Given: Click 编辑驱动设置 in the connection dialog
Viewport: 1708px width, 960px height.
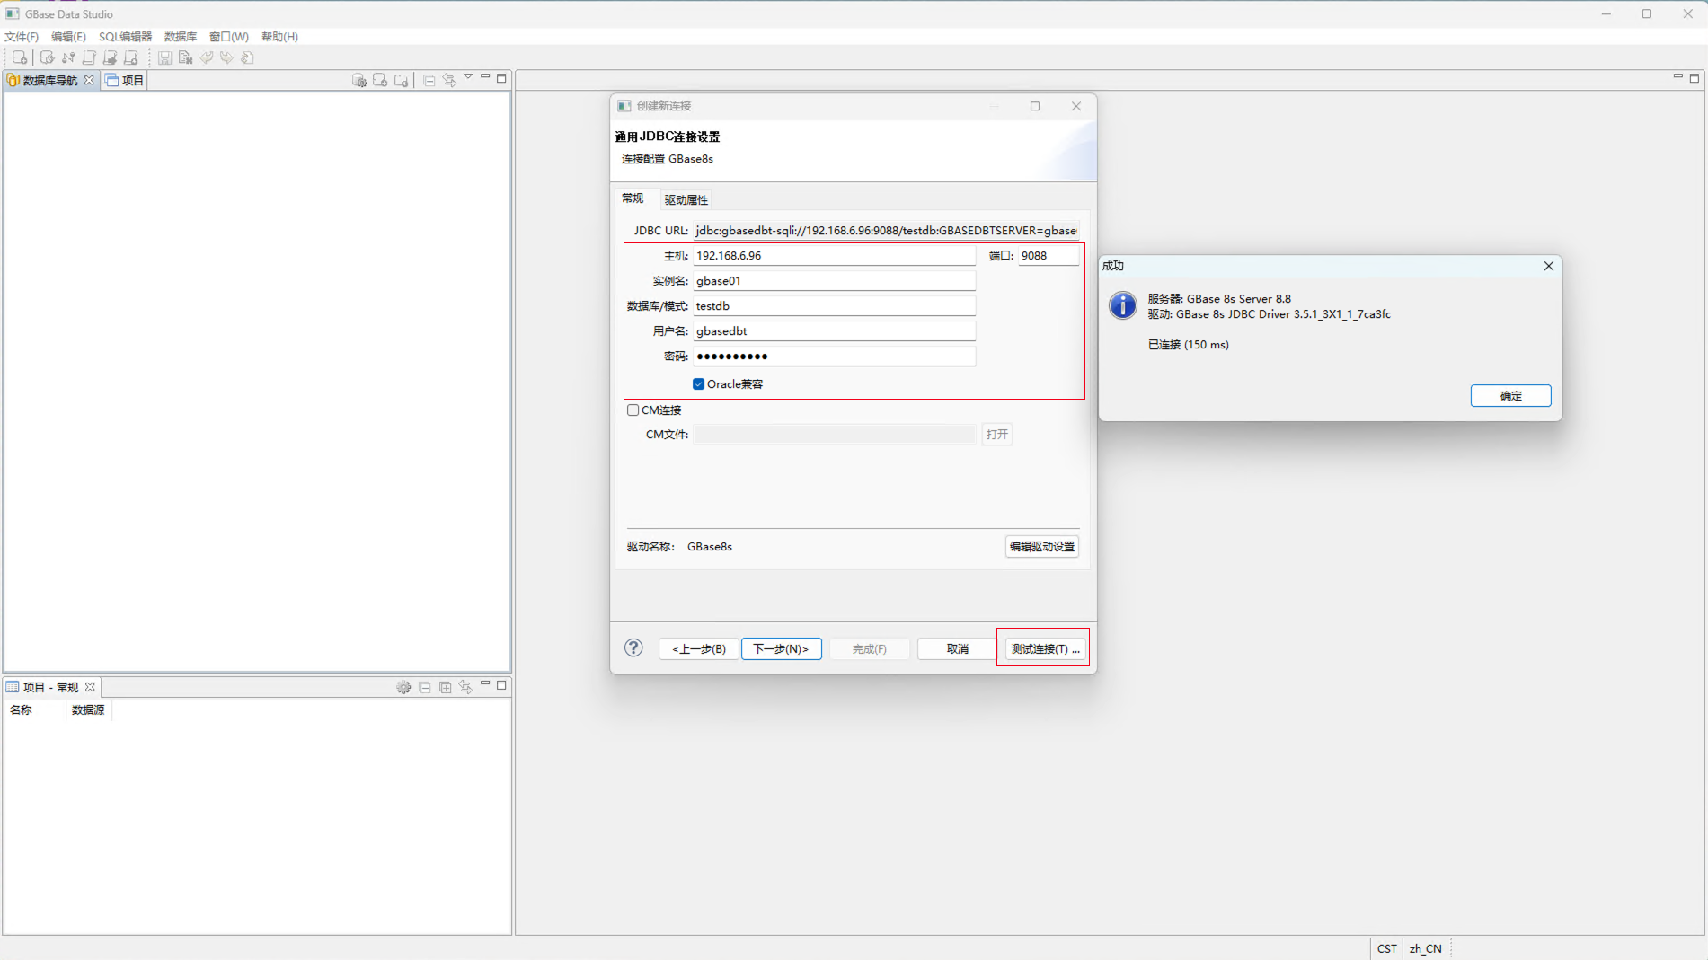Looking at the screenshot, I should click(1041, 546).
